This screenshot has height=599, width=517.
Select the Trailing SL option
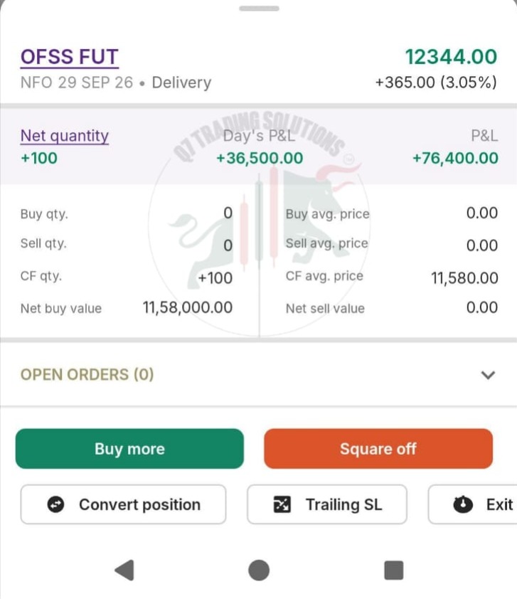[x=327, y=504]
